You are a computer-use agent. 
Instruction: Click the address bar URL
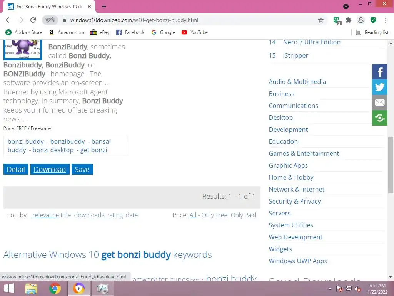point(134,20)
